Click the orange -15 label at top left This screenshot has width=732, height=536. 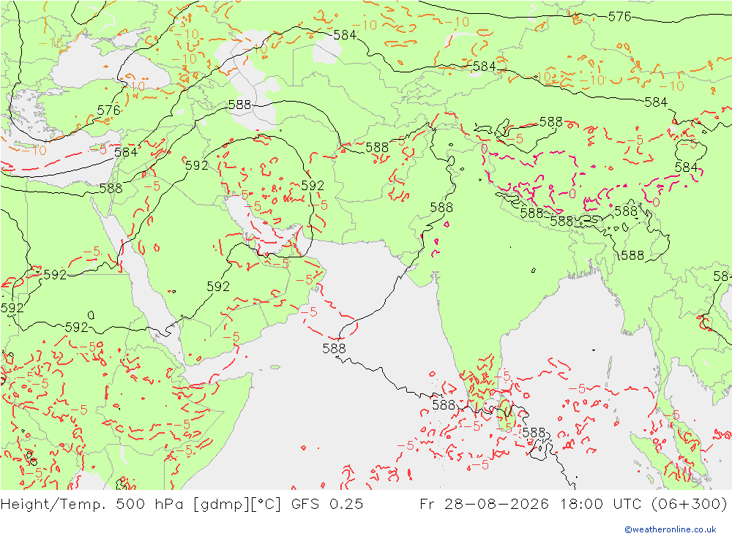51,43
